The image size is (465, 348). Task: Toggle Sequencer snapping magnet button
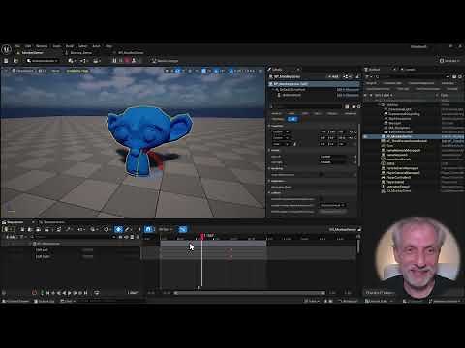pyautogui.click(x=148, y=229)
